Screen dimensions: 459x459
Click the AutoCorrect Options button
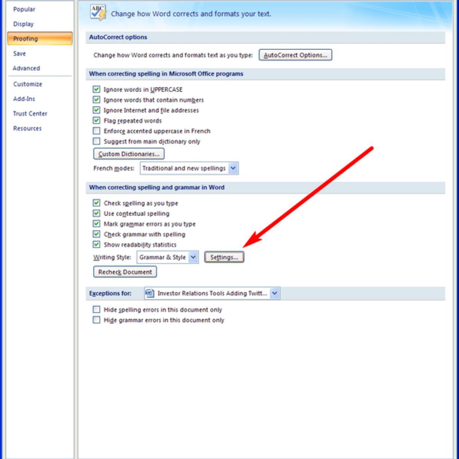tap(295, 55)
